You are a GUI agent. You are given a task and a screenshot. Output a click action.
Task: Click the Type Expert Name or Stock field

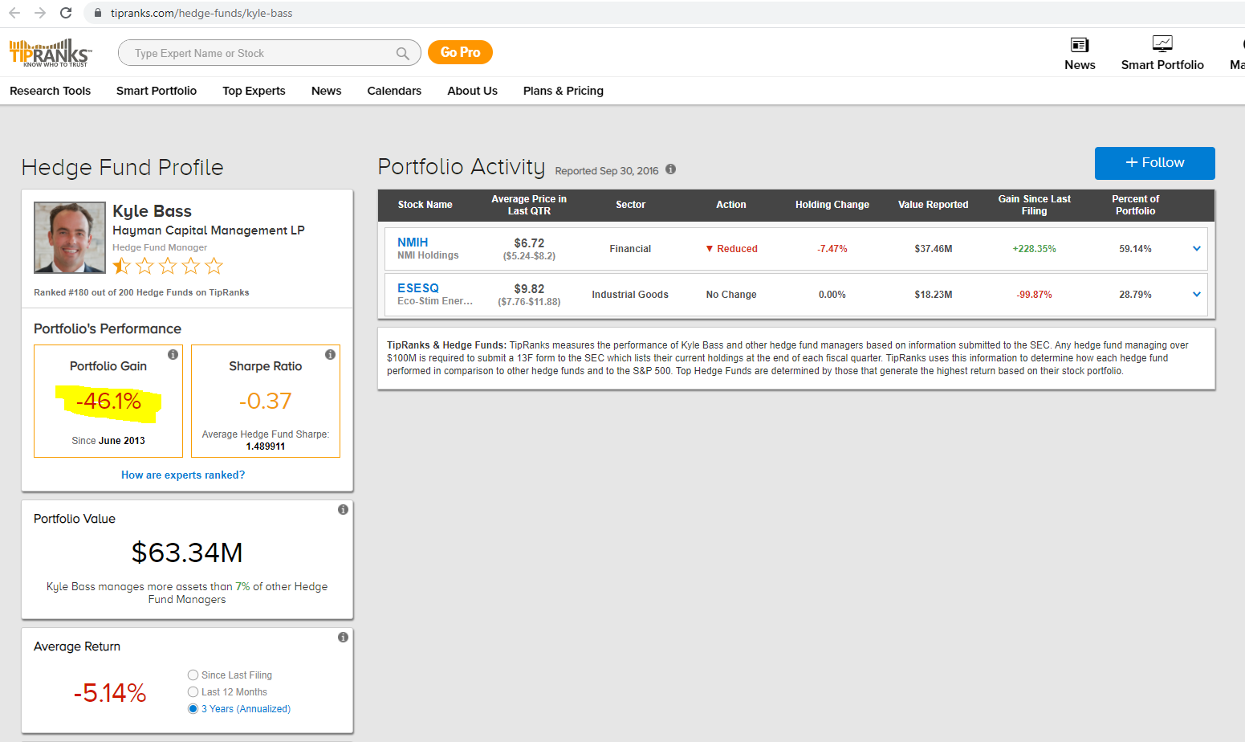269,53
